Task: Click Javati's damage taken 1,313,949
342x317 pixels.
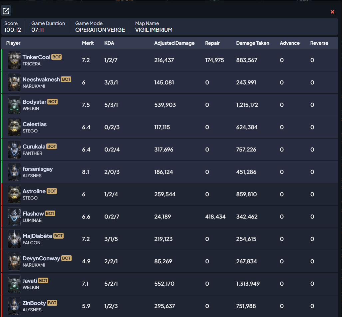Action: pos(248,284)
